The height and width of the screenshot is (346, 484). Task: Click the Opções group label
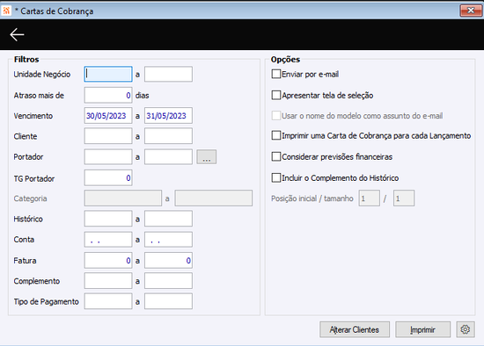coord(285,59)
